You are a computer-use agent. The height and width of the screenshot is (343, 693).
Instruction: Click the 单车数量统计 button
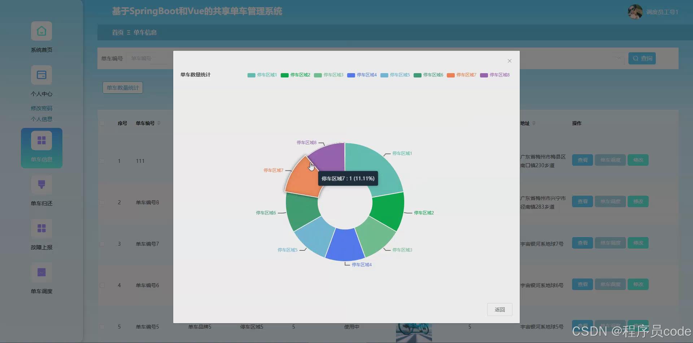[x=122, y=87]
